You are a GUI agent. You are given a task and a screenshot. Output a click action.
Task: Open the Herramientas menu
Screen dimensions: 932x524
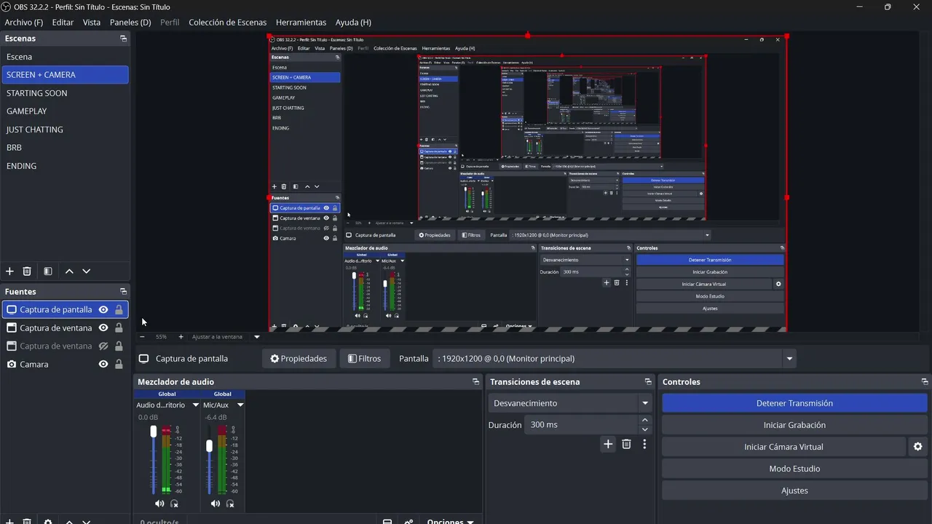click(x=301, y=23)
